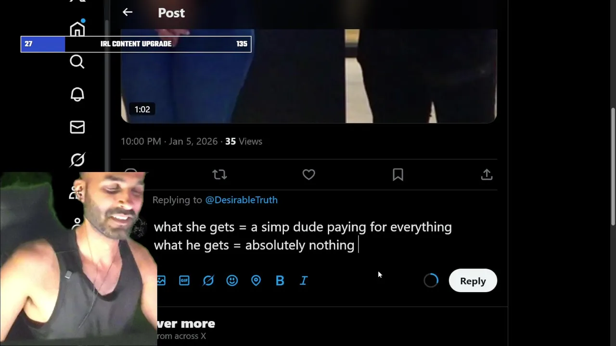Open Messages envelope icon
This screenshot has width=616, height=346.
[x=77, y=127]
